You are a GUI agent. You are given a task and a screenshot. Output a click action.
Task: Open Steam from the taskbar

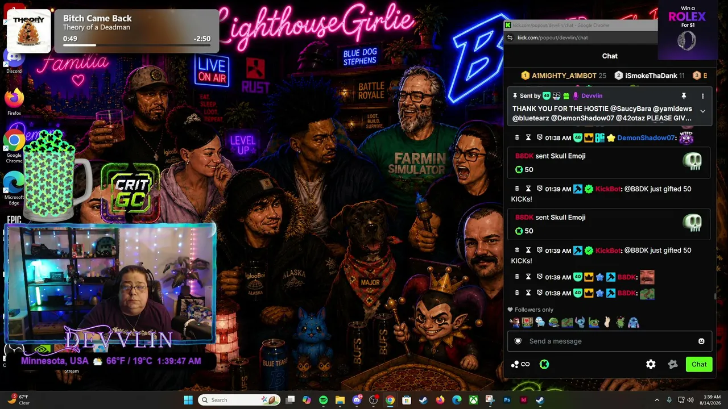[423, 400]
